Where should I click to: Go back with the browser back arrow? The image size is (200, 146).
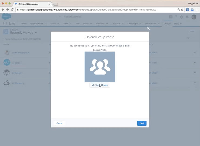pyautogui.click(x=3, y=9)
